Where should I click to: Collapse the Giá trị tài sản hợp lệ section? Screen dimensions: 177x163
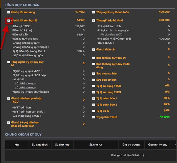pos(9,21)
